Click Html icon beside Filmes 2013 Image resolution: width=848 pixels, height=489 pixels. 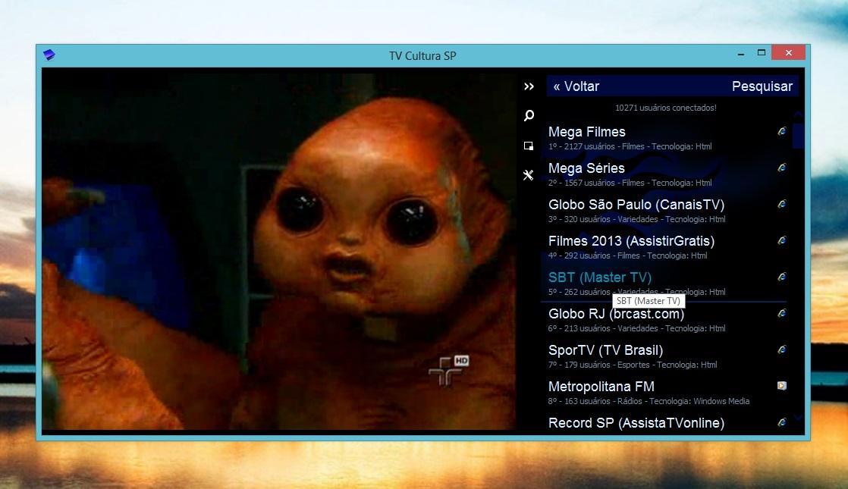click(x=782, y=240)
